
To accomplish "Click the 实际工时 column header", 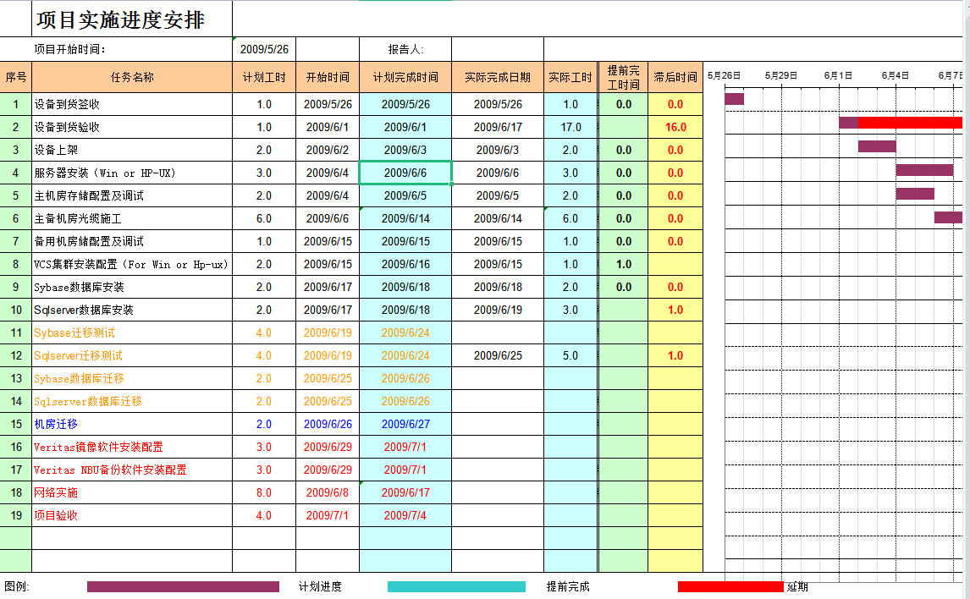I will click(x=570, y=77).
